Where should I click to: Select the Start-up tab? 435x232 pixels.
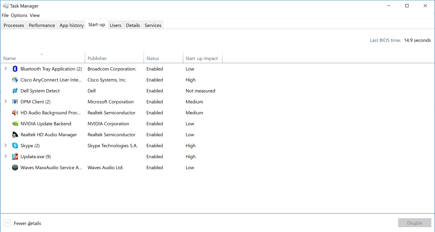[x=97, y=25]
